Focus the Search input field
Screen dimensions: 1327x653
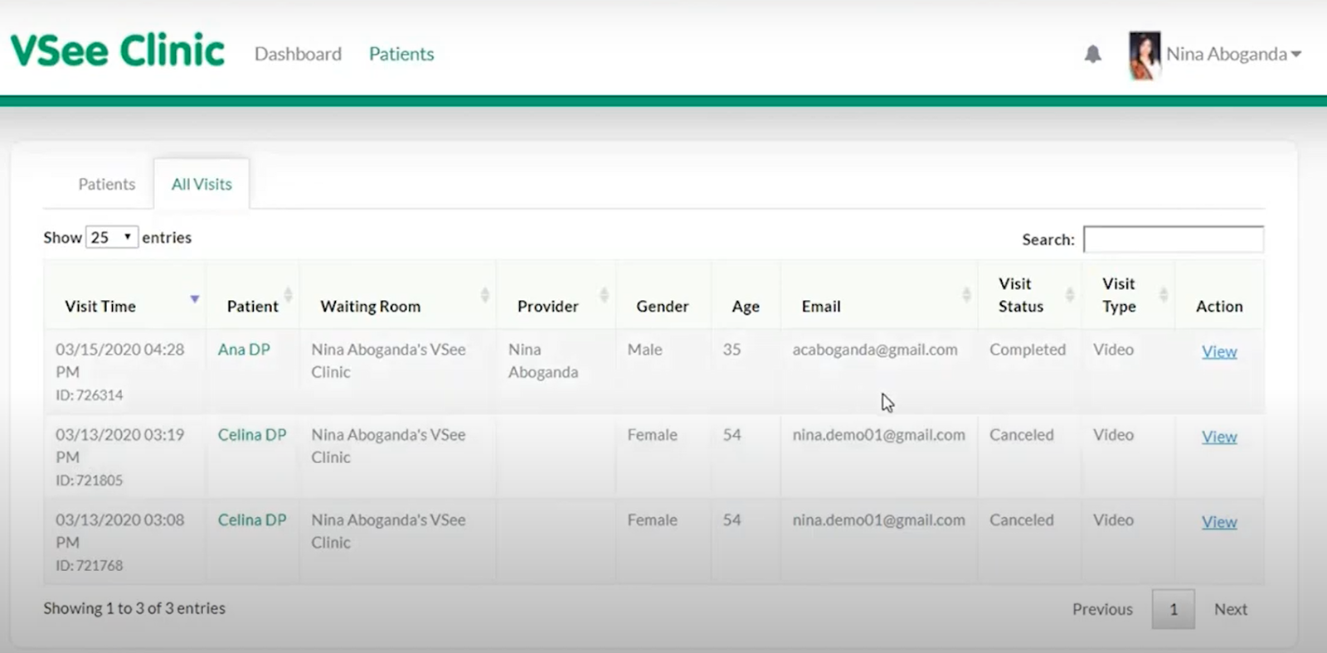(1173, 239)
